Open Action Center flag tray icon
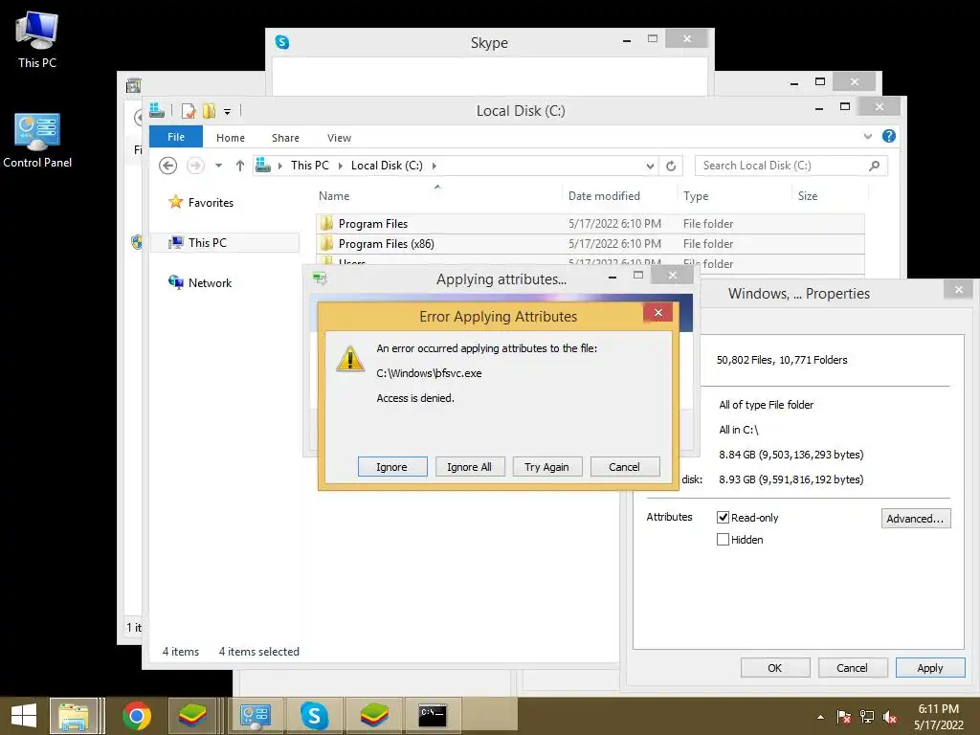Screen dimensions: 980x735 pyautogui.click(x=844, y=717)
